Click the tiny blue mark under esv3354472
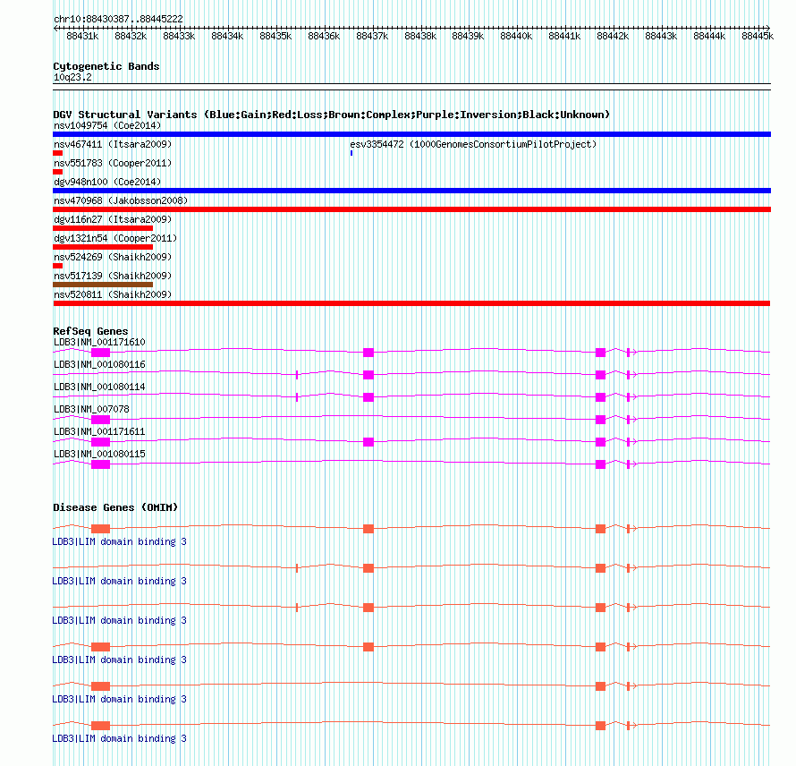Screen dimensions: 796x766 pyautogui.click(x=351, y=153)
